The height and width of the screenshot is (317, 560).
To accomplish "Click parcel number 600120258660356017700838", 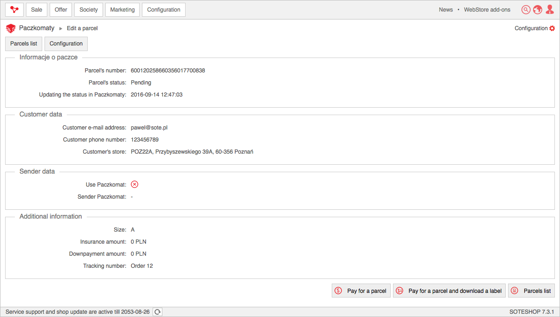I will point(168,71).
